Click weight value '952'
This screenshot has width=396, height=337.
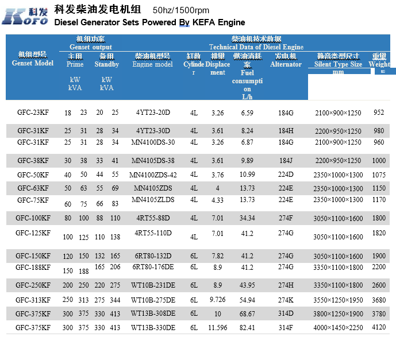click(379, 113)
